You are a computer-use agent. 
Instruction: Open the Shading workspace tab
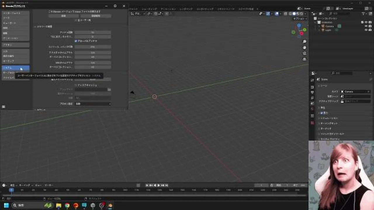149,9
